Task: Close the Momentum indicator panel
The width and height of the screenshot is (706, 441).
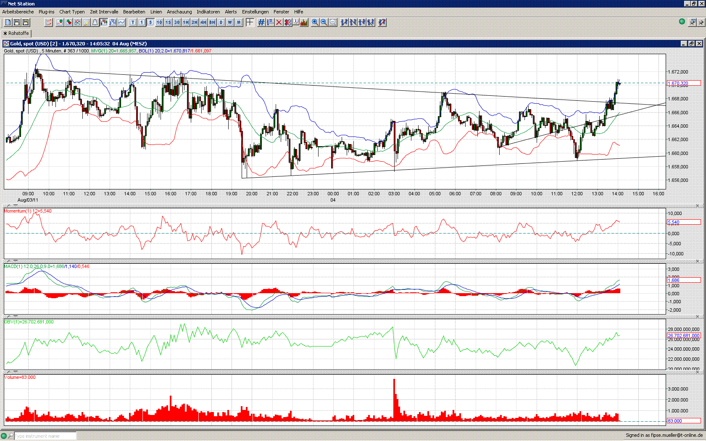Action: pyautogui.click(x=698, y=206)
